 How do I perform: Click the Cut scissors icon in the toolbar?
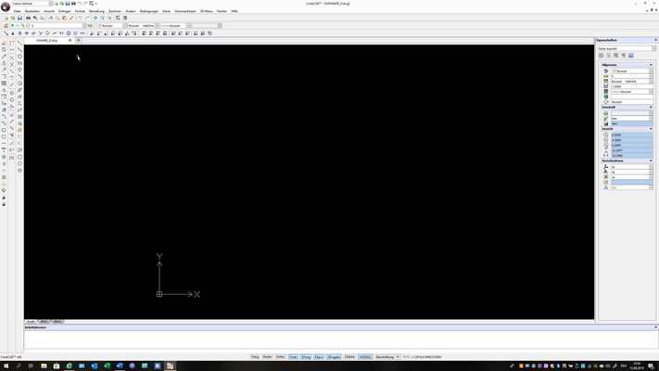tap(51, 19)
